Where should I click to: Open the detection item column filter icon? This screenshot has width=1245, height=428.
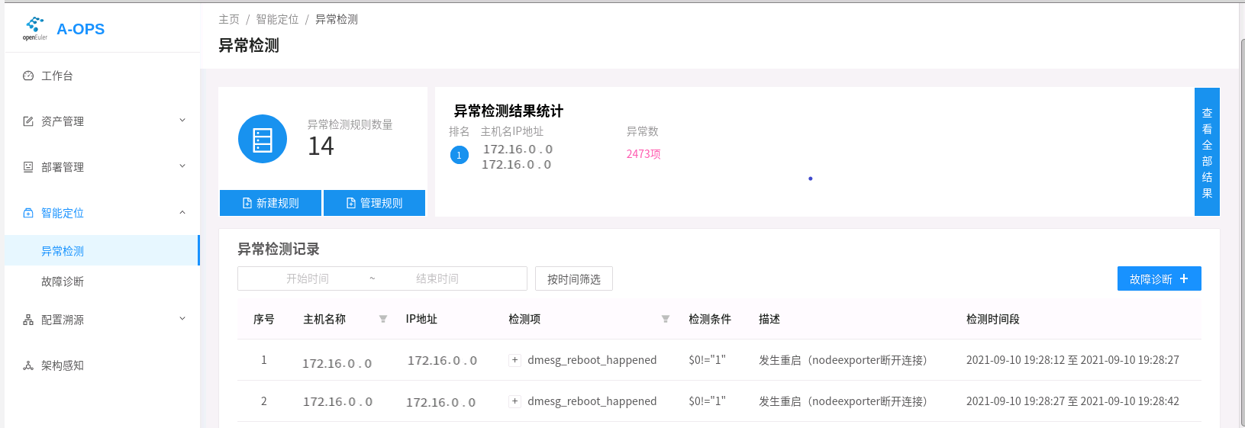(x=666, y=319)
